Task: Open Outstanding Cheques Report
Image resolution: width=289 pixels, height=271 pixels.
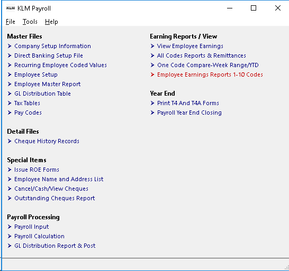Action: [55, 198]
